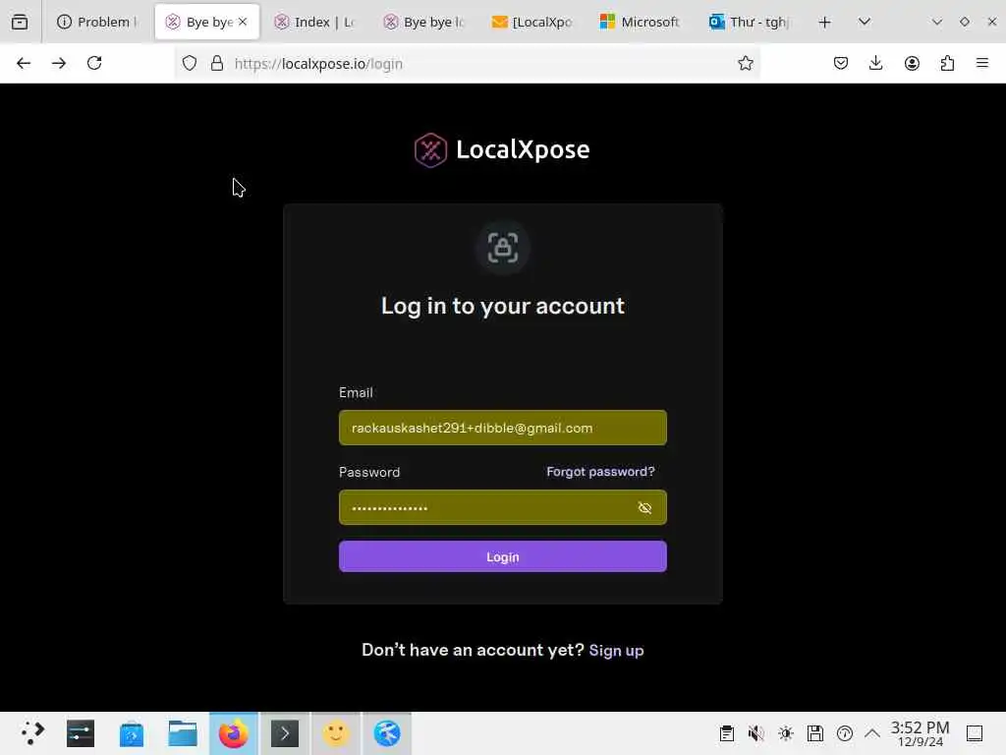Click the face-lock icon above heading
Viewport: 1006px width, 755px height.
502,248
